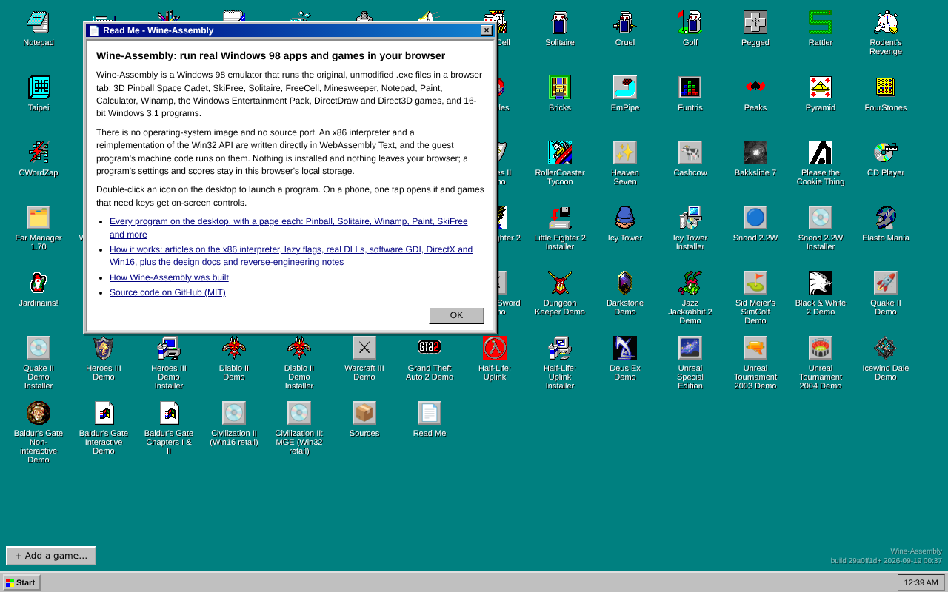Image resolution: width=948 pixels, height=592 pixels.
Task: Open the Diablo II Demo icon
Action: [234, 348]
